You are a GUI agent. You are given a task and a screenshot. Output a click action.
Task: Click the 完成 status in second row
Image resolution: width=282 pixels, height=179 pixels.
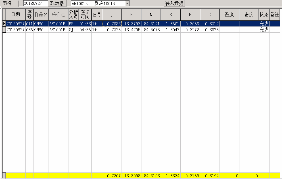264,30
